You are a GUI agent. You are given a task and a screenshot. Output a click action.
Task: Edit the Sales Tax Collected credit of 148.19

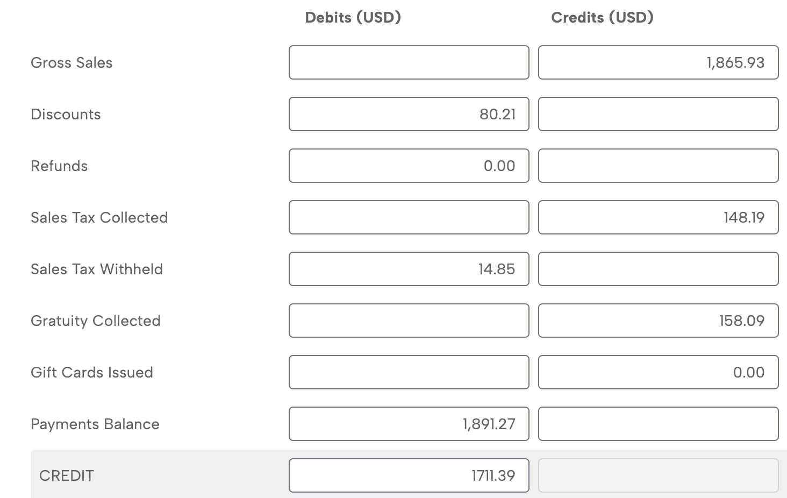tap(658, 217)
